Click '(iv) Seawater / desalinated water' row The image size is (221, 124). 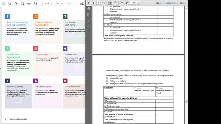pos(138,109)
